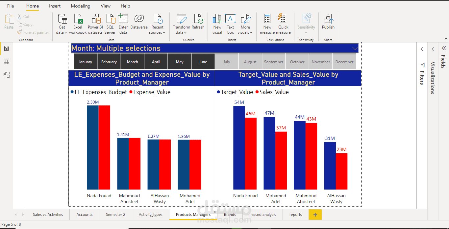Screen dimensions: 449x229
Task: Deselect January in the month slicer
Action: (x=85, y=61)
